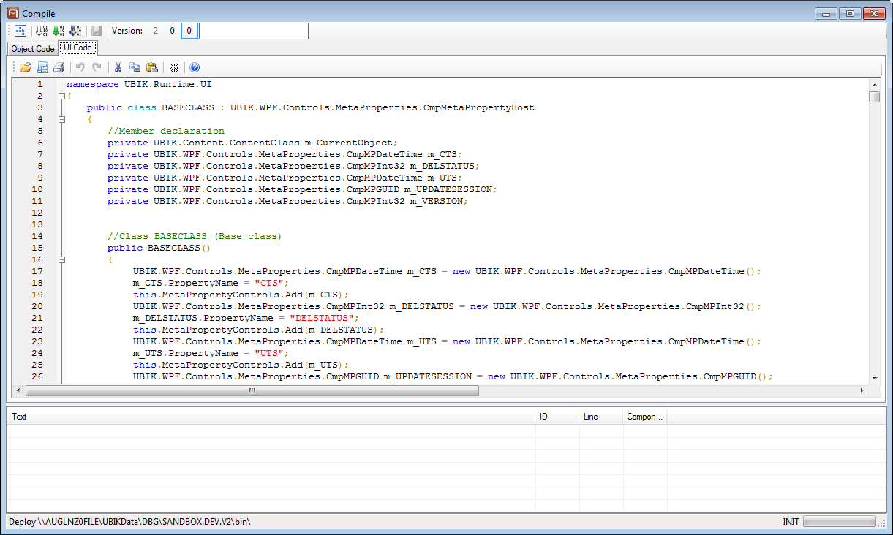The width and height of the screenshot is (893, 535).
Task: Click the dotted grid icon beside paste
Action: point(173,67)
